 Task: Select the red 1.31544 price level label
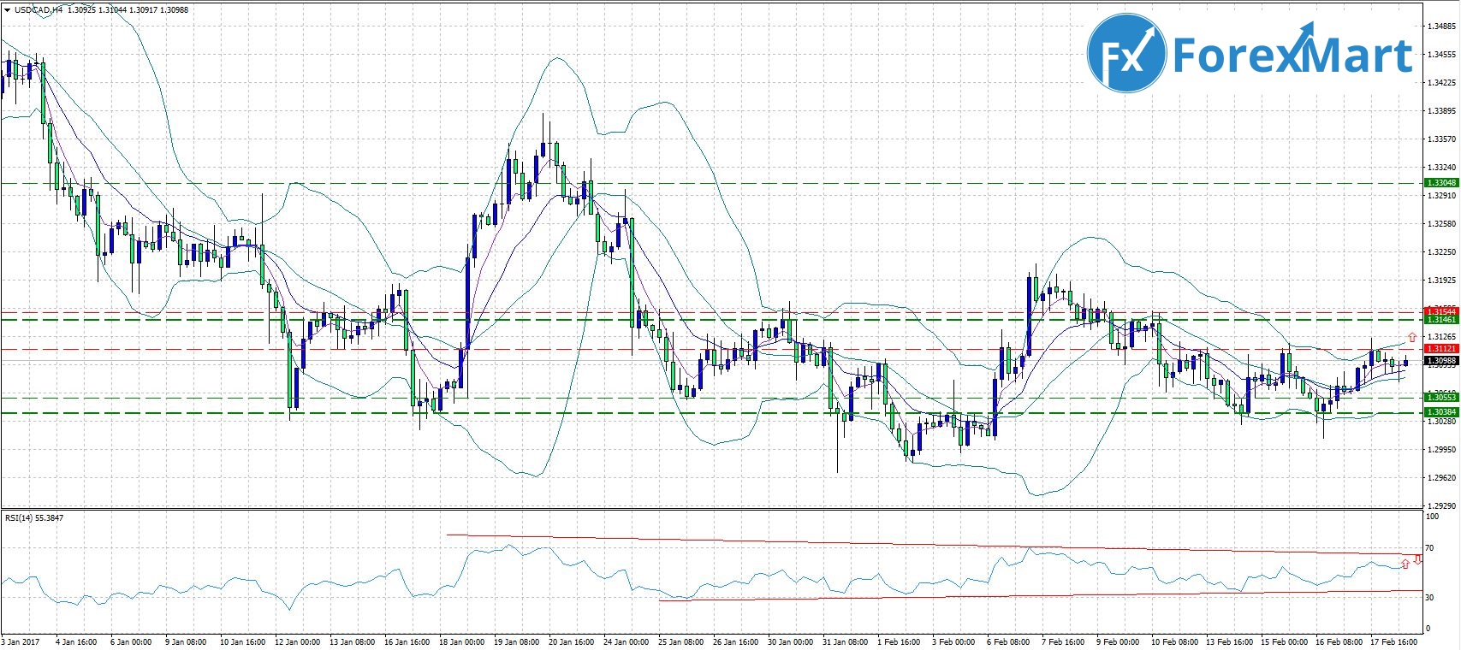tap(1440, 311)
